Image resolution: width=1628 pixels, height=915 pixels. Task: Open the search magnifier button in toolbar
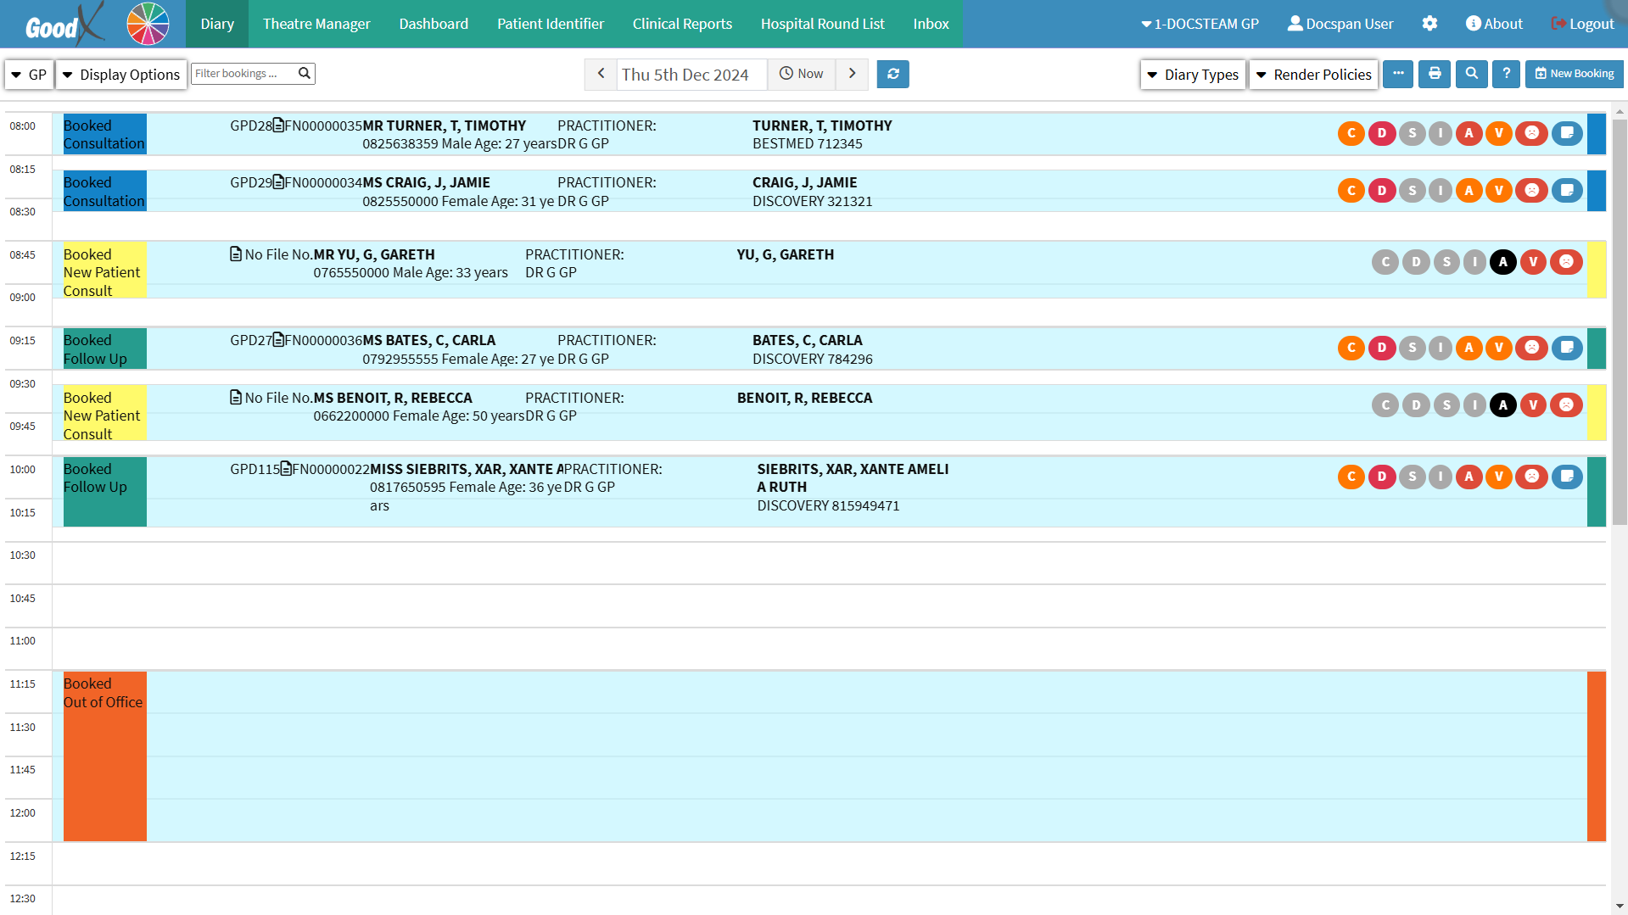[1472, 75]
